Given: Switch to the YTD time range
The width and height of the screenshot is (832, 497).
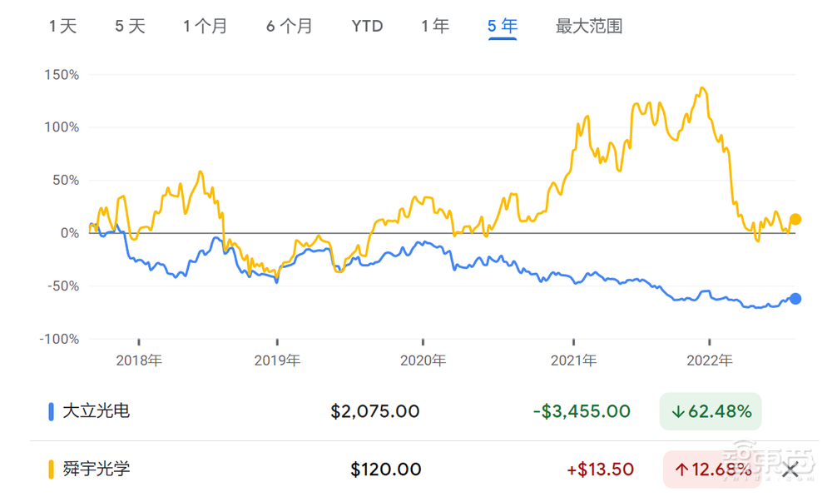Looking at the screenshot, I should coord(366,26).
